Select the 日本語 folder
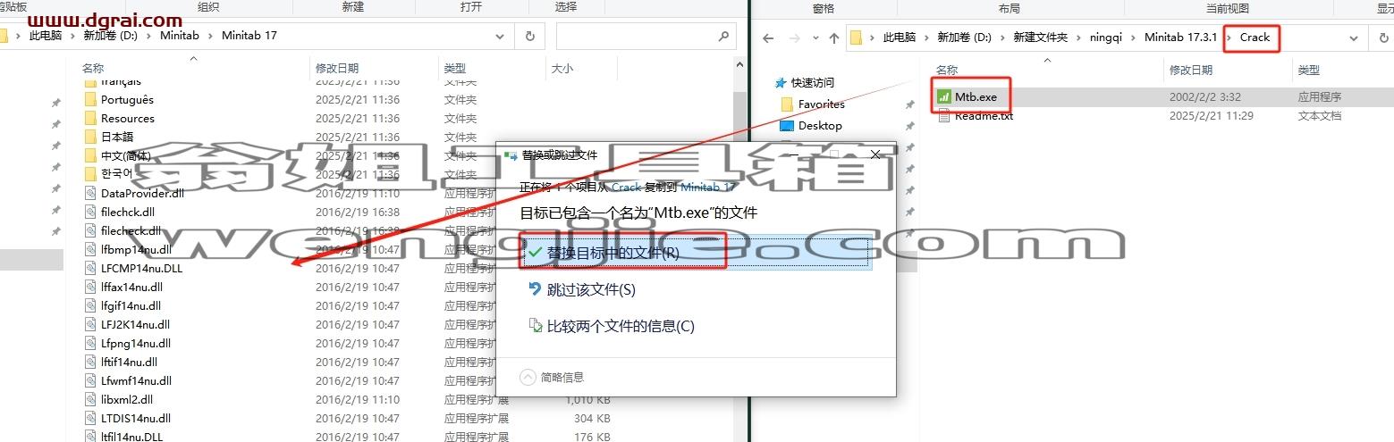Image resolution: width=1394 pixels, height=442 pixels. [x=117, y=137]
